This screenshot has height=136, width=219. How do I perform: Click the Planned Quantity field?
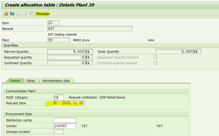[66, 52]
